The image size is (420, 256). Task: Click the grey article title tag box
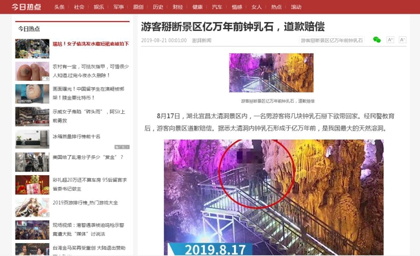click(x=331, y=41)
